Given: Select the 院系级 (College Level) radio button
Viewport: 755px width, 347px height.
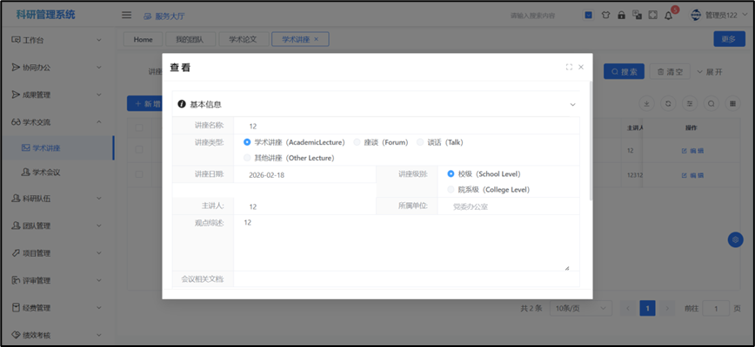Looking at the screenshot, I should (x=451, y=189).
